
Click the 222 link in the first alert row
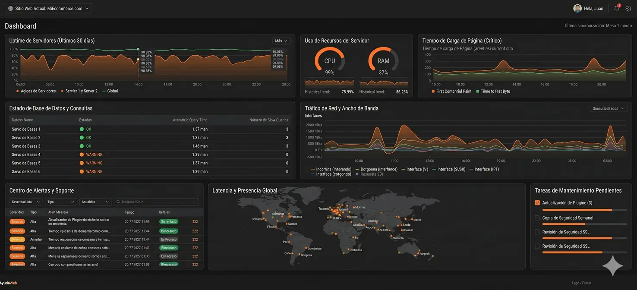[x=195, y=221]
